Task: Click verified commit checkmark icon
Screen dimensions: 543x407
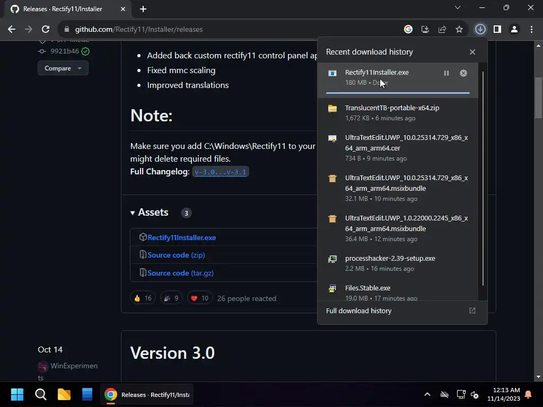Action: click(85, 51)
